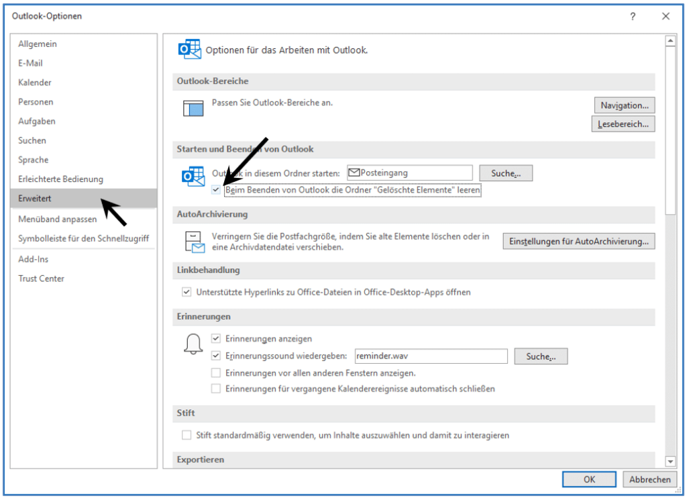Click the Outlook panes layout icon
This screenshot has width=687, height=500.
[x=193, y=108]
